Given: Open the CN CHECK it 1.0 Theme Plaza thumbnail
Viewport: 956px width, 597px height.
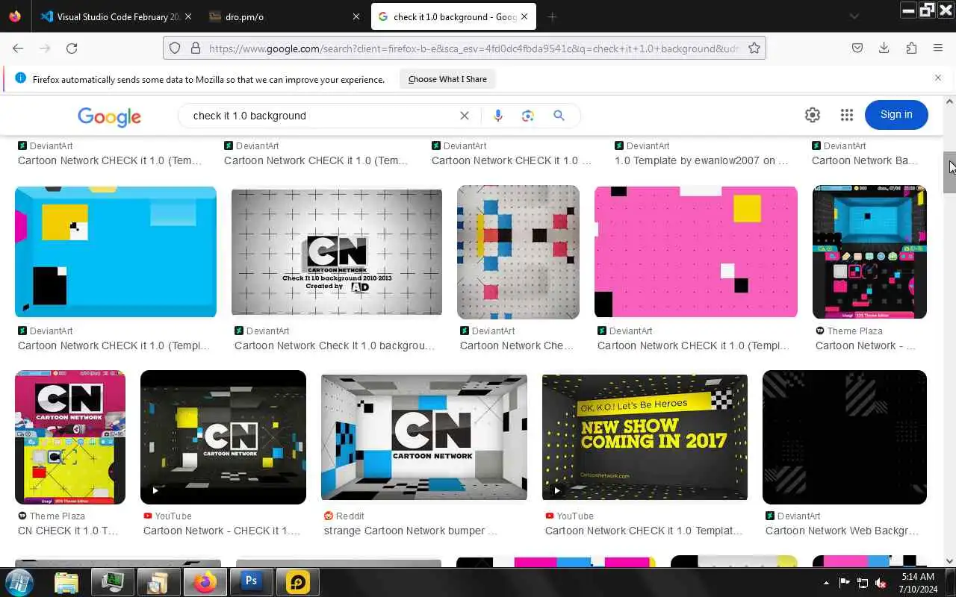Looking at the screenshot, I should tap(70, 437).
